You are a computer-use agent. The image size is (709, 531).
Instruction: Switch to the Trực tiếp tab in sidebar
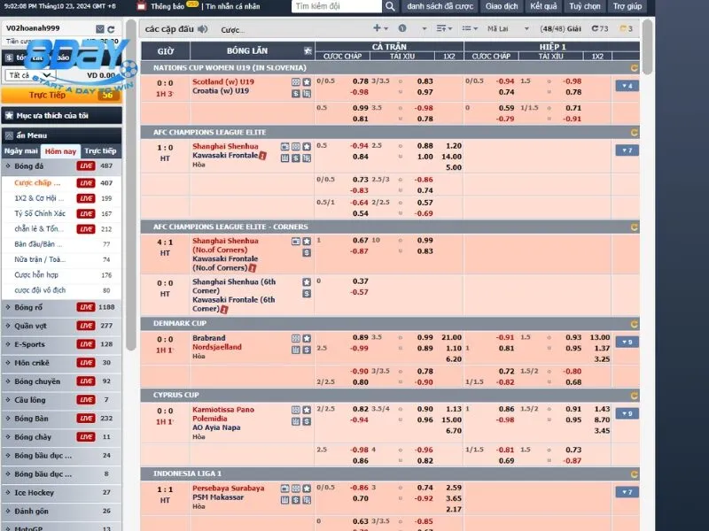101,151
